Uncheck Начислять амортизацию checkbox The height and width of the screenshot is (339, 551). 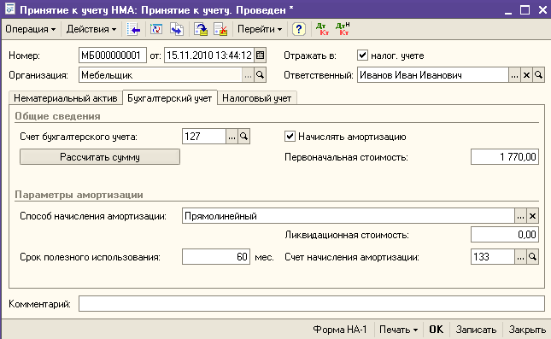click(290, 137)
